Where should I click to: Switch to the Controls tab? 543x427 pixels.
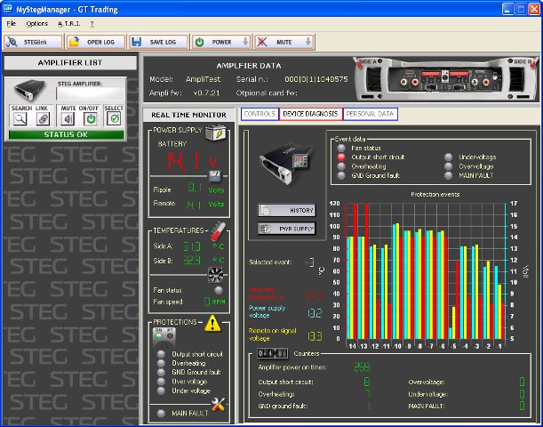(259, 114)
